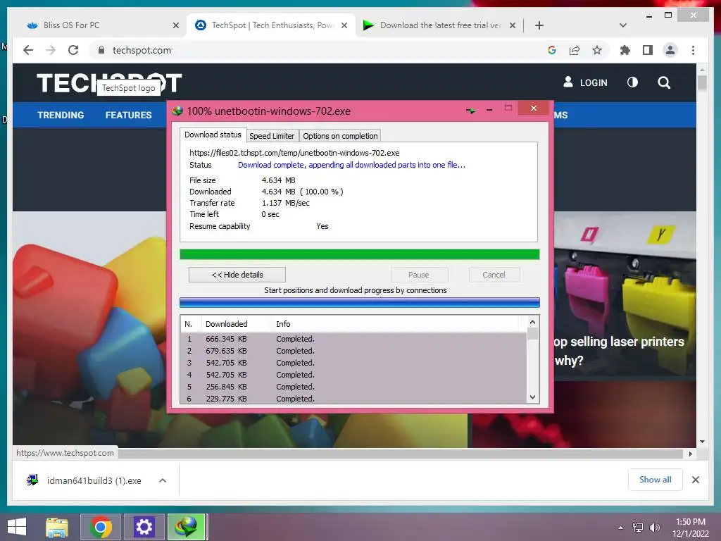The height and width of the screenshot is (541, 721).
Task: Close the Chrome downloads bar
Action: tap(695, 480)
